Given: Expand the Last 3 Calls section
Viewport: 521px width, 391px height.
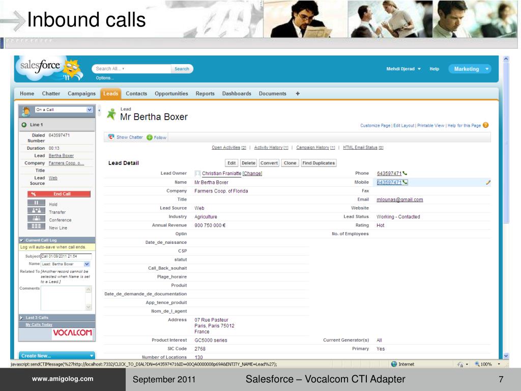Looking at the screenshot, I should click(x=21, y=318).
